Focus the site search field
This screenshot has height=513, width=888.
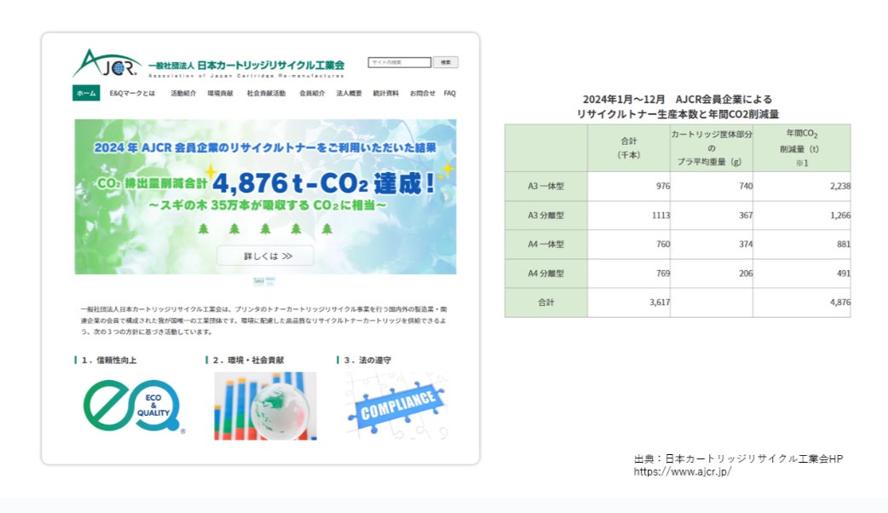[x=400, y=62]
